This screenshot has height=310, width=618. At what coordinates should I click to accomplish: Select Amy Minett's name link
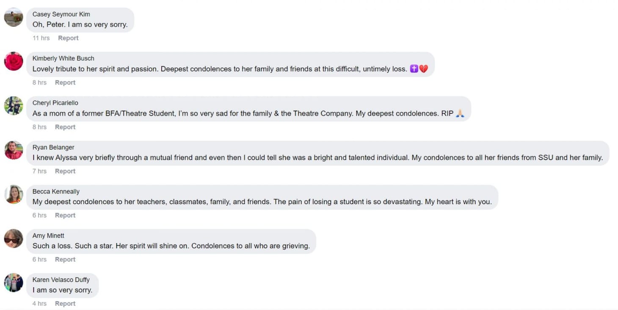coord(48,236)
